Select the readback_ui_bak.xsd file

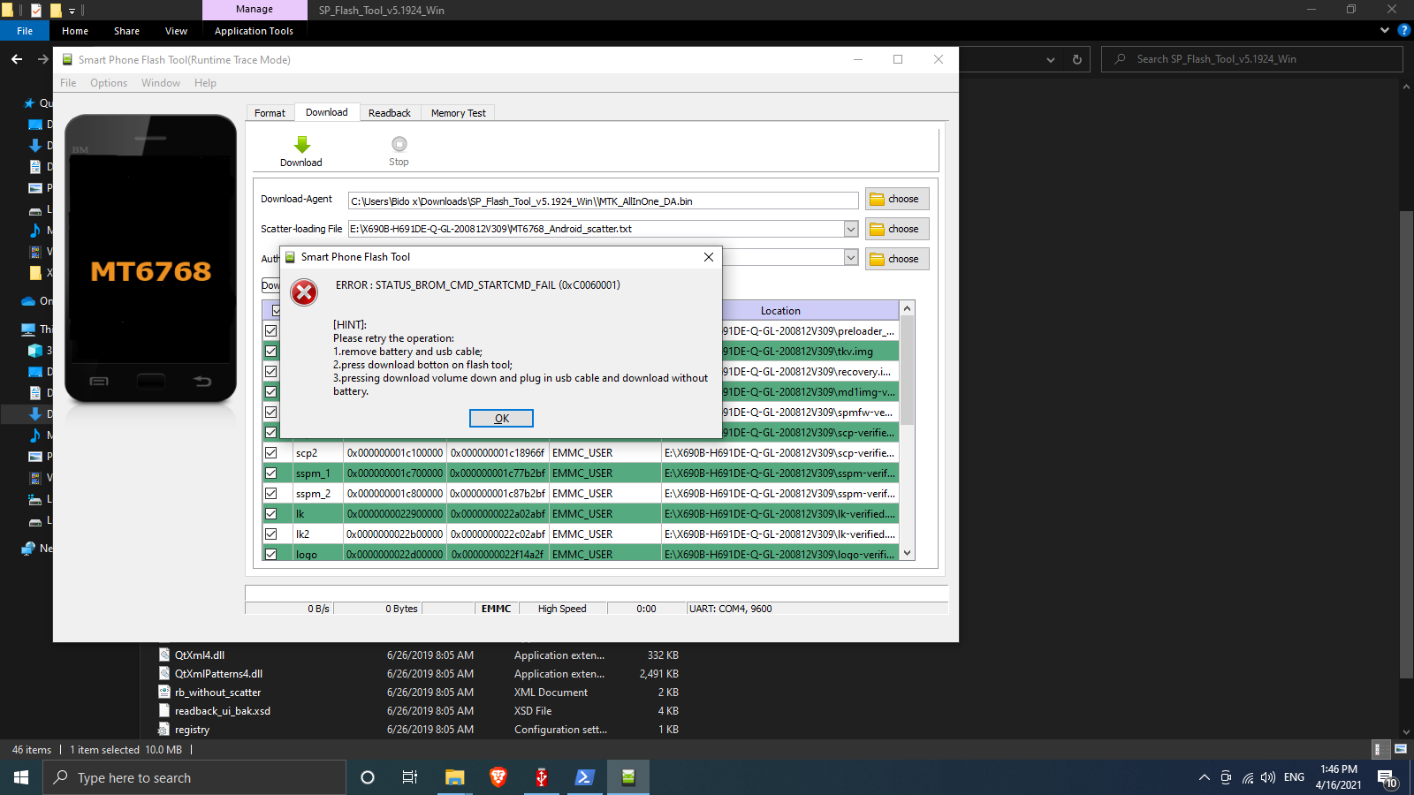click(x=222, y=711)
